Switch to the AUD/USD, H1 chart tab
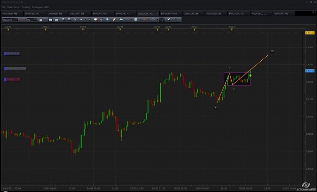Viewport: 317px width, 192px height. (12, 14)
